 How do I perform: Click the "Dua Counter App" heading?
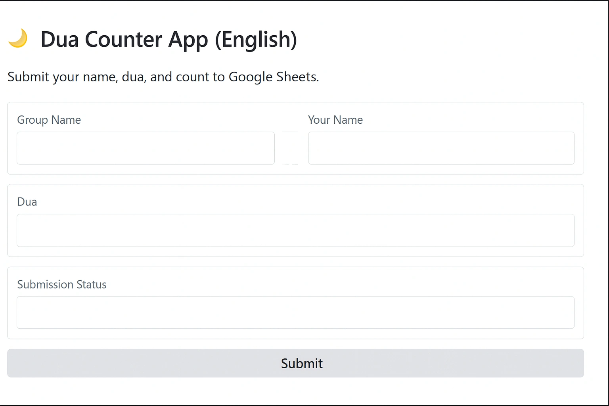124,39
